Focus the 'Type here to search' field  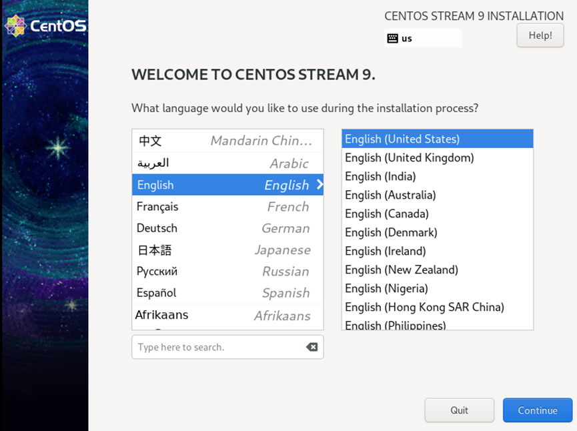tap(227, 347)
